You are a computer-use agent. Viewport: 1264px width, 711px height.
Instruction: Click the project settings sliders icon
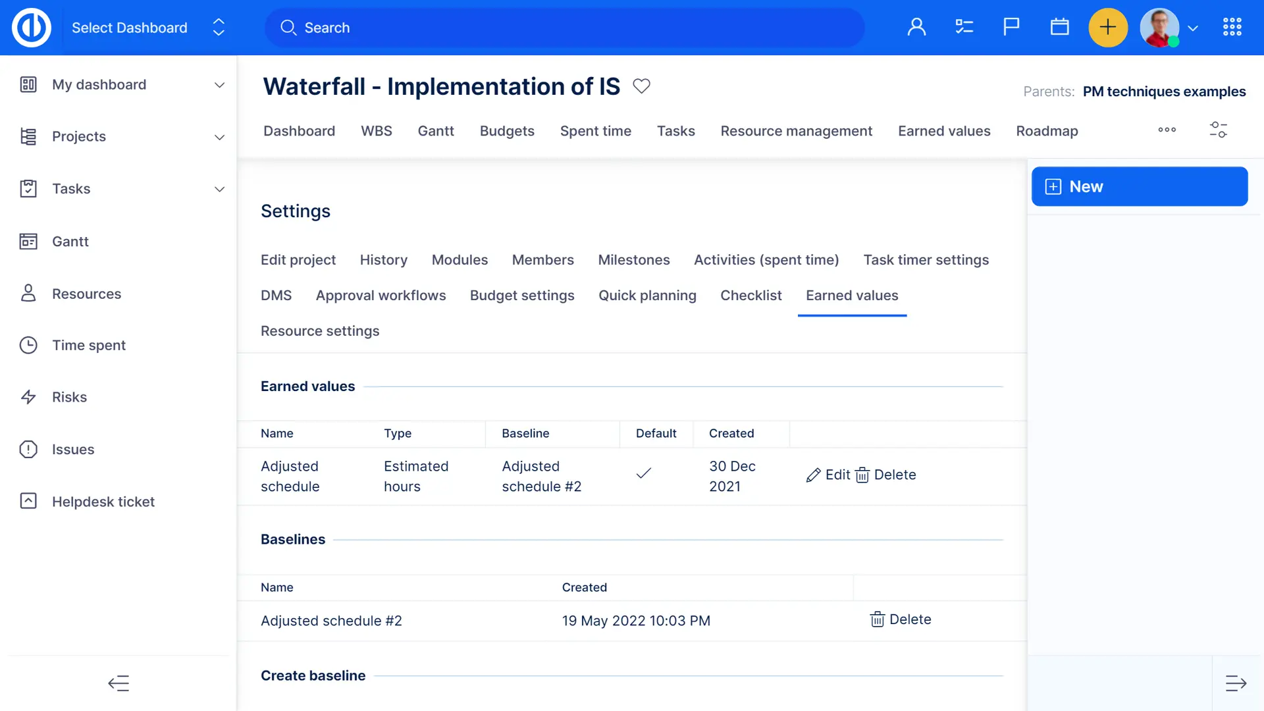point(1218,130)
